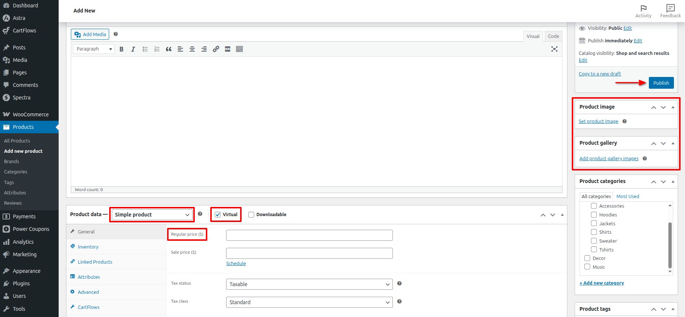Uncheck the Virtual checkbox
The width and height of the screenshot is (685, 317).
(218, 215)
